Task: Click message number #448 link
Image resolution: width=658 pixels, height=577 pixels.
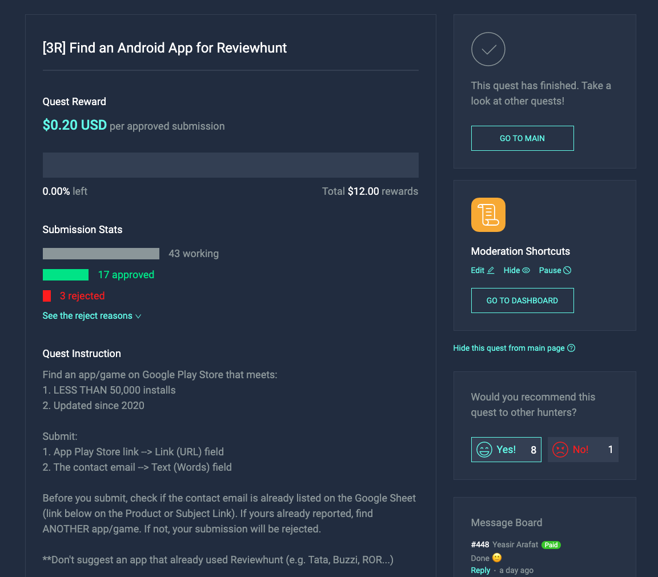Action: coord(480,544)
